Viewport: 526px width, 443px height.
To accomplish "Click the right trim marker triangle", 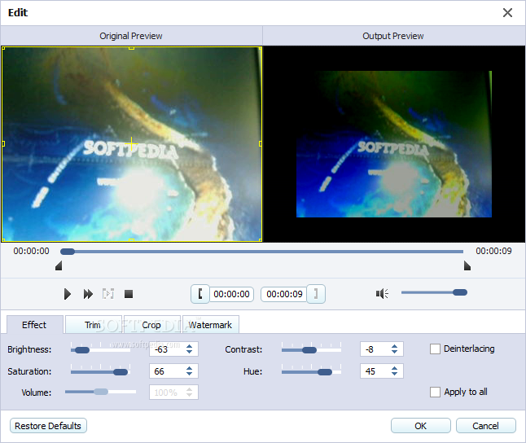I will coord(467,265).
